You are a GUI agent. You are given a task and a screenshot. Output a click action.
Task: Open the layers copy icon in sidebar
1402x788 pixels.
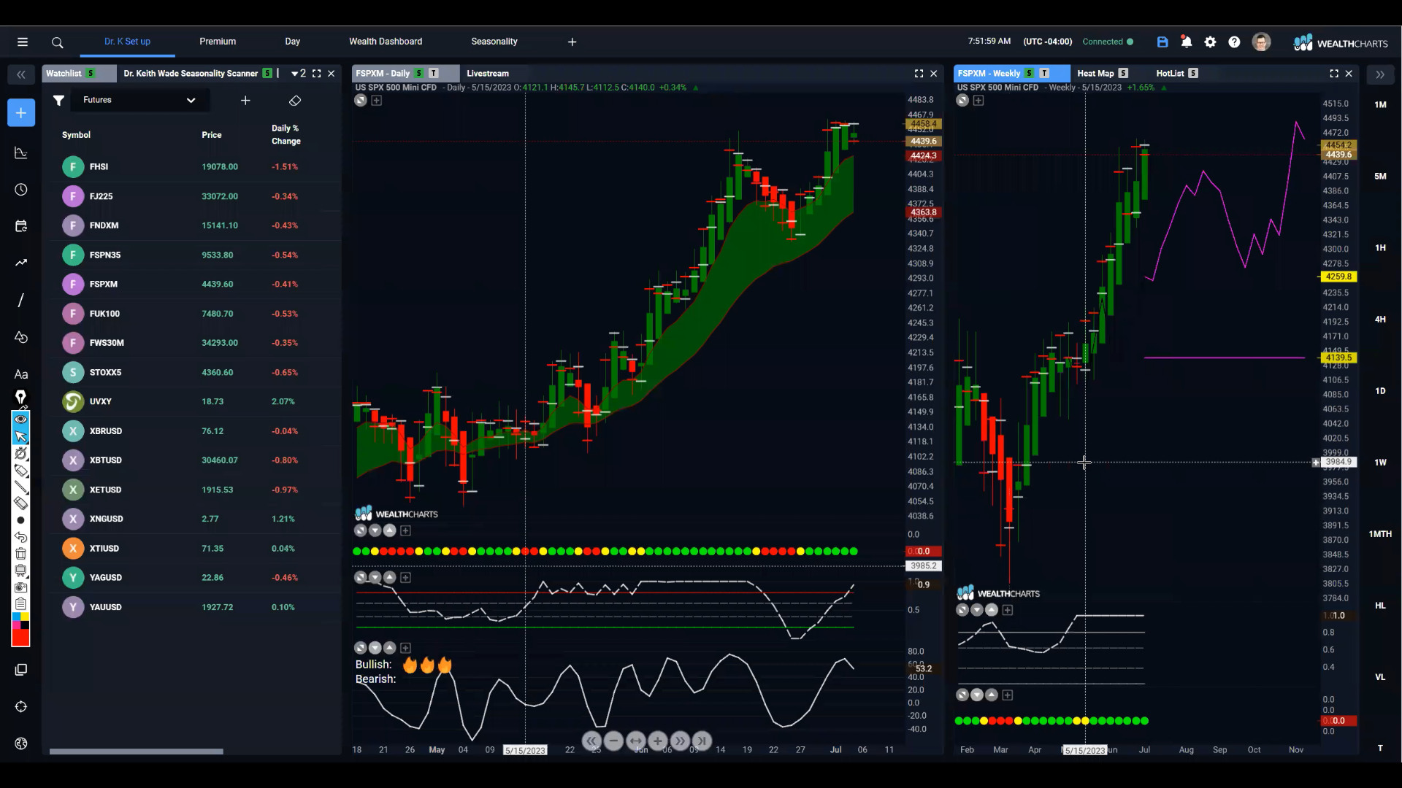(21, 670)
